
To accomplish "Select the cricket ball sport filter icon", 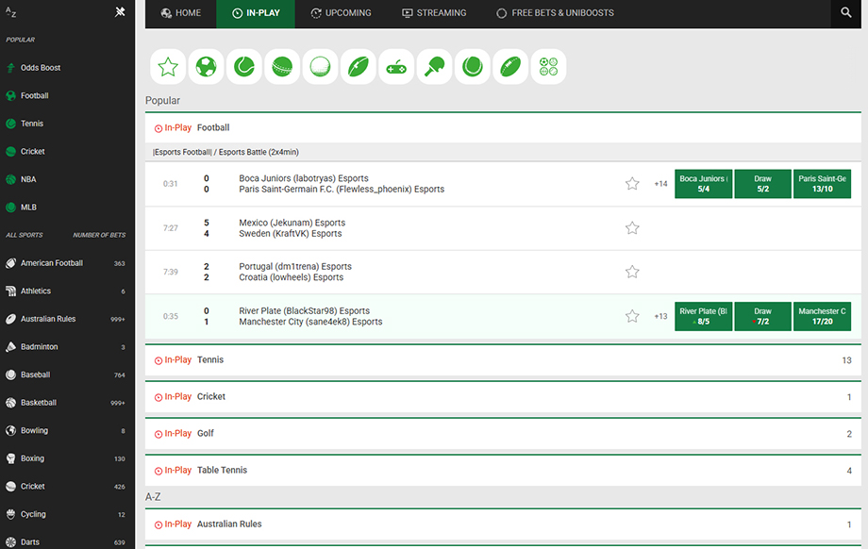I will pyautogui.click(x=282, y=67).
